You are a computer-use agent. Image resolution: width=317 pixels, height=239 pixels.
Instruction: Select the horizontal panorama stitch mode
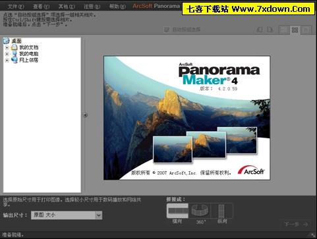[177, 211]
